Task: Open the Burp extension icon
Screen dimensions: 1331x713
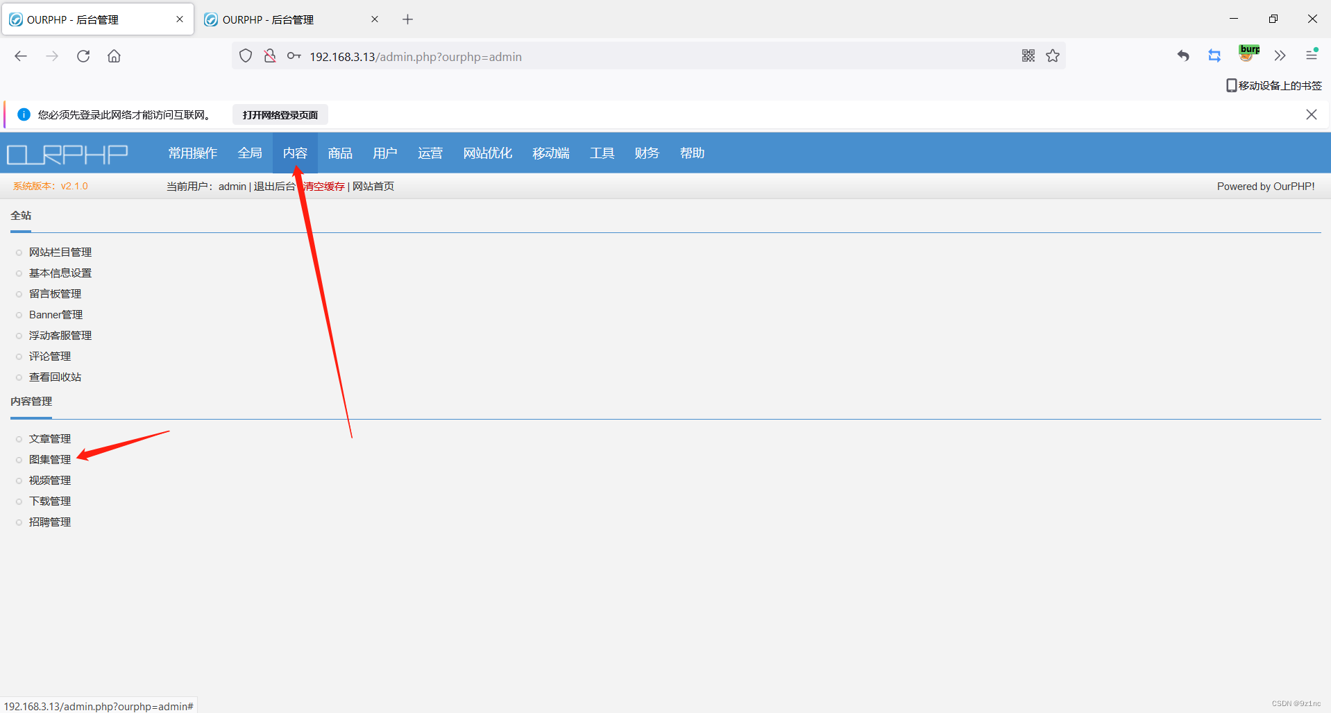Action: (1249, 53)
